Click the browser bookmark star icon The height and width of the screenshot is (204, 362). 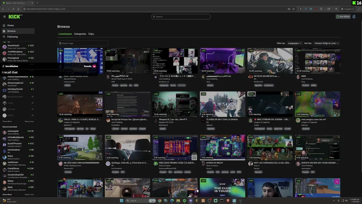pos(294,9)
